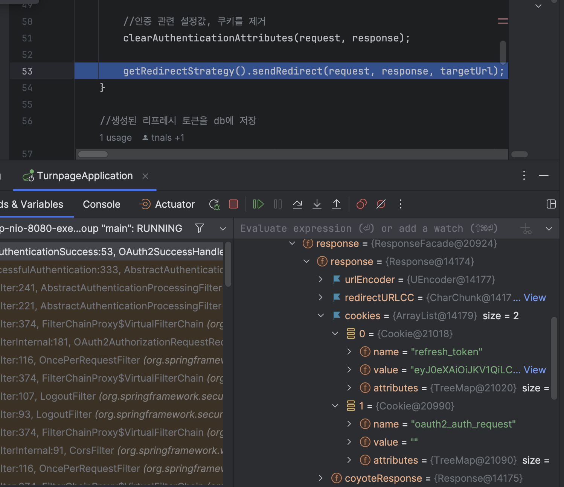Select the urlEncoder field flag icon
Screen dimensions: 564x487
click(337, 280)
